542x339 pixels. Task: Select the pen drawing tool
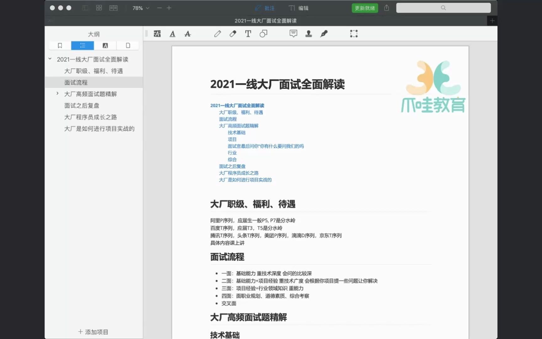pos(217,34)
